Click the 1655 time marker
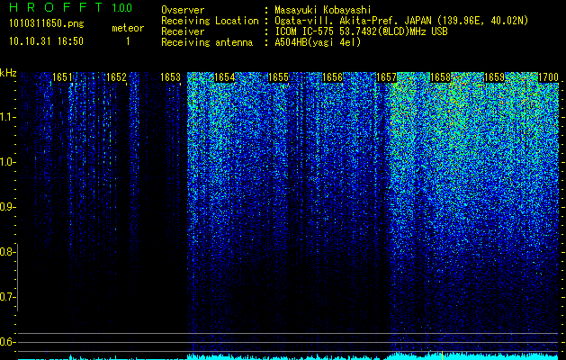This screenshot has height=360, width=566. click(278, 77)
